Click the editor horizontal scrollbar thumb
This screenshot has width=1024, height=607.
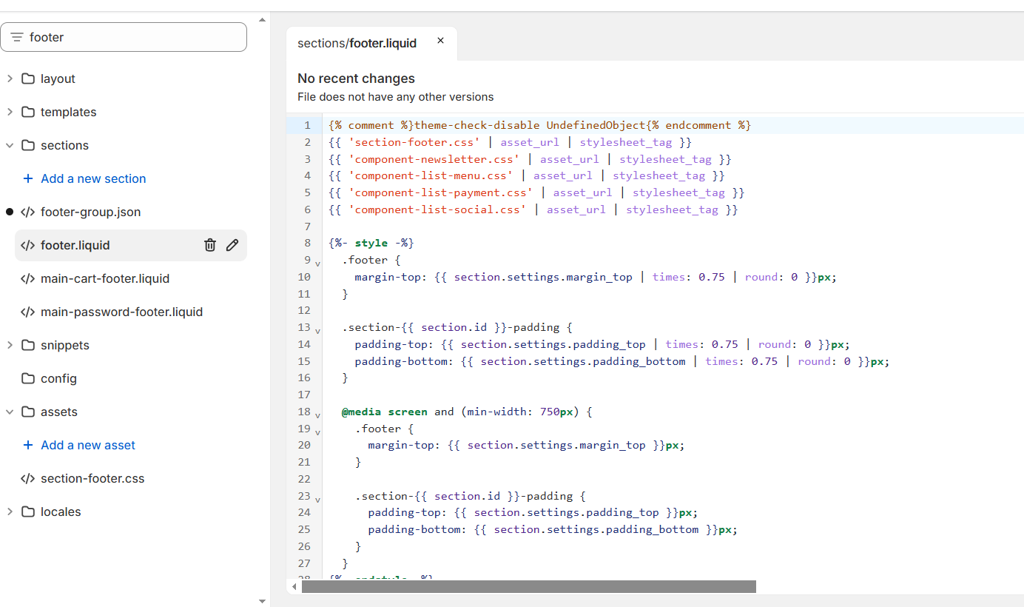point(529,586)
